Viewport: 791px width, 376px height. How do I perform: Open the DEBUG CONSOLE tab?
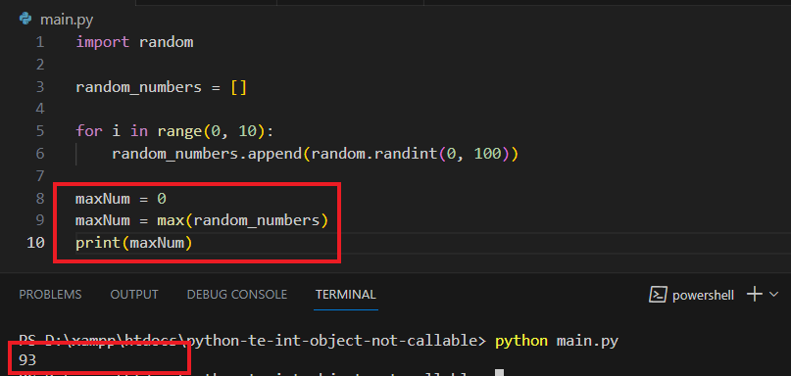236,295
